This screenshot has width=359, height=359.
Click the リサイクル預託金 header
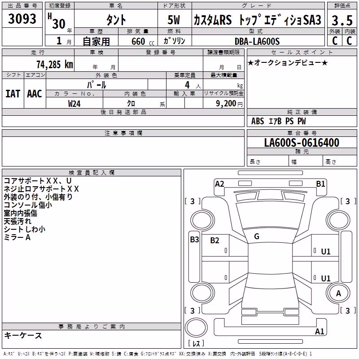[223, 93]
